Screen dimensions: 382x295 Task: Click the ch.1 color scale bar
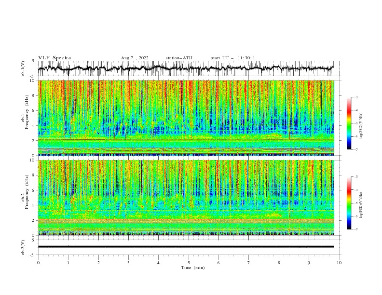(x=349, y=123)
